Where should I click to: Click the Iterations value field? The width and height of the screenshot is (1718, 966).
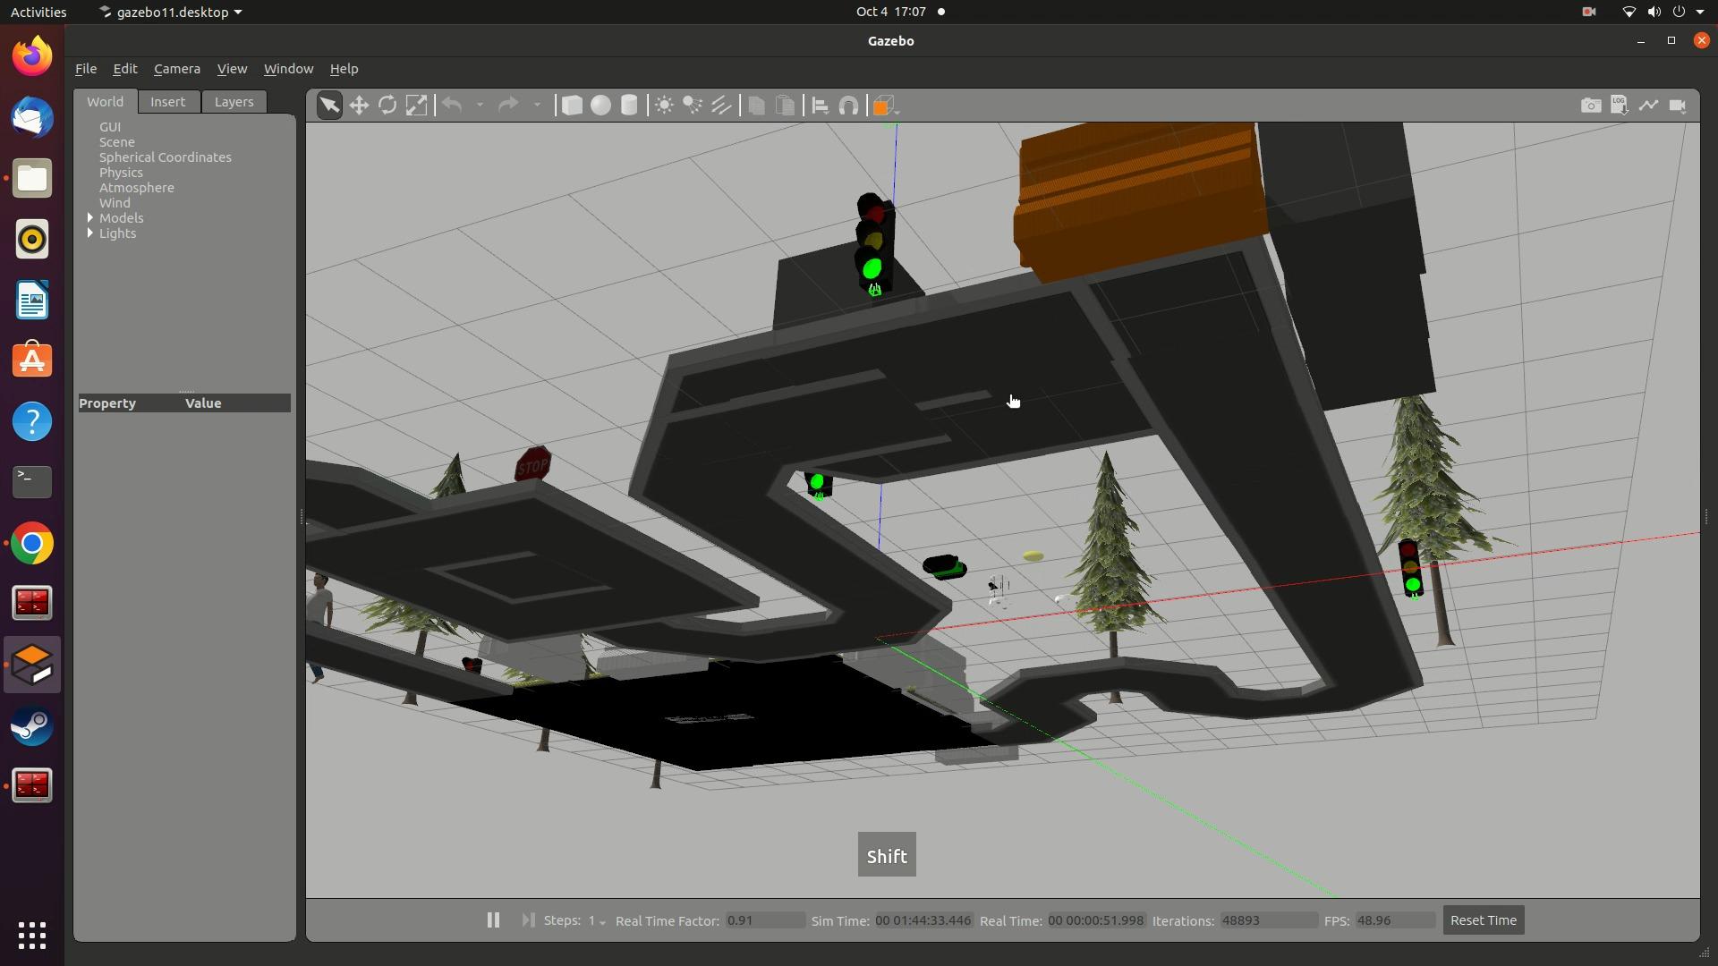pyautogui.click(x=1268, y=920)
